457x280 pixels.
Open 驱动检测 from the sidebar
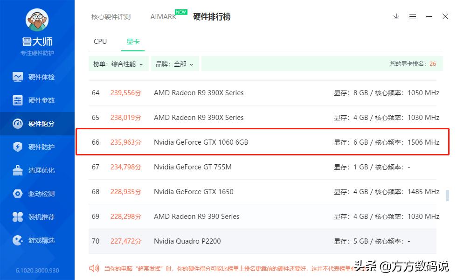[x=37, y=193]
